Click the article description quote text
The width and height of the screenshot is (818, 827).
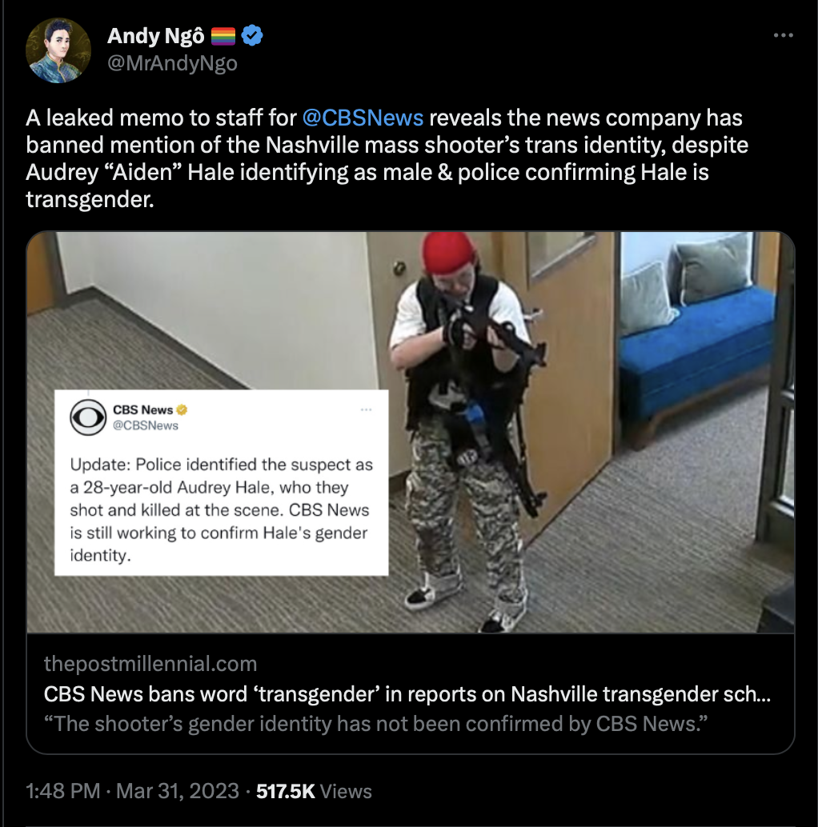[x=375, y=724]
